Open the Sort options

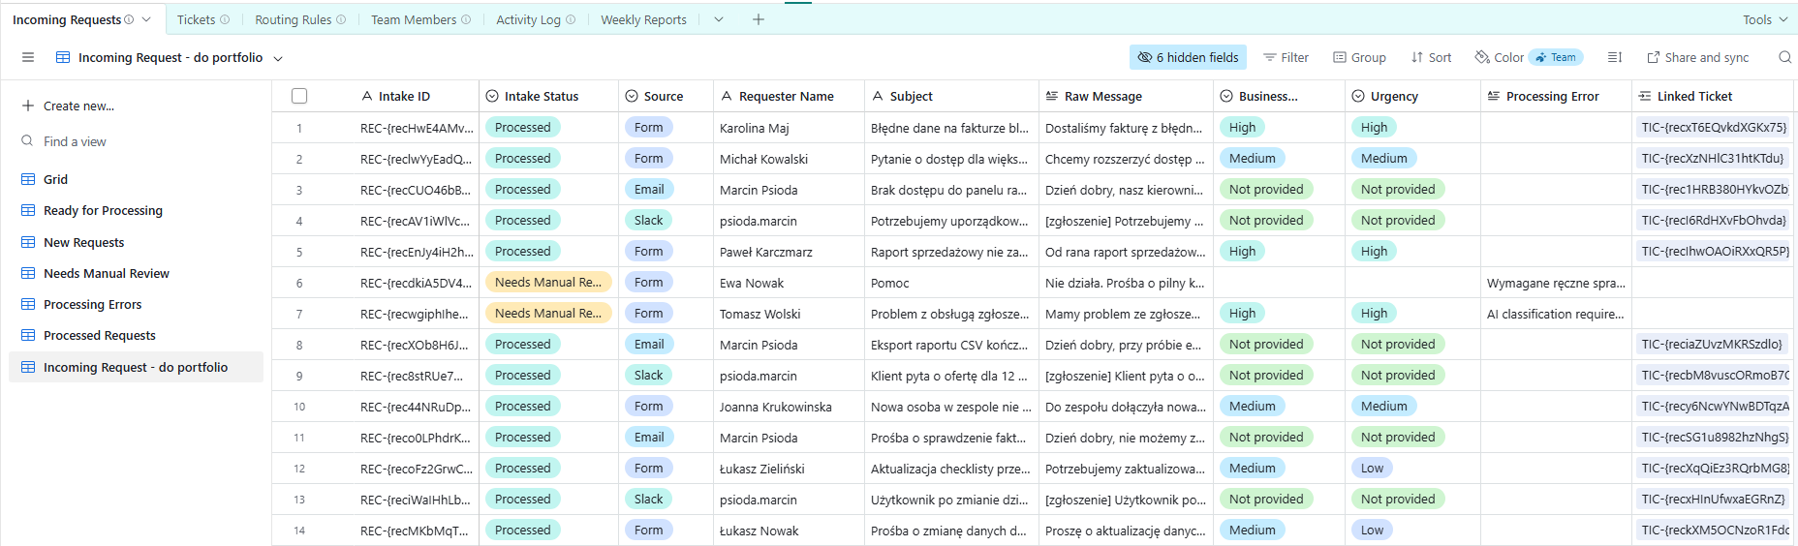tap(1431, 57)
